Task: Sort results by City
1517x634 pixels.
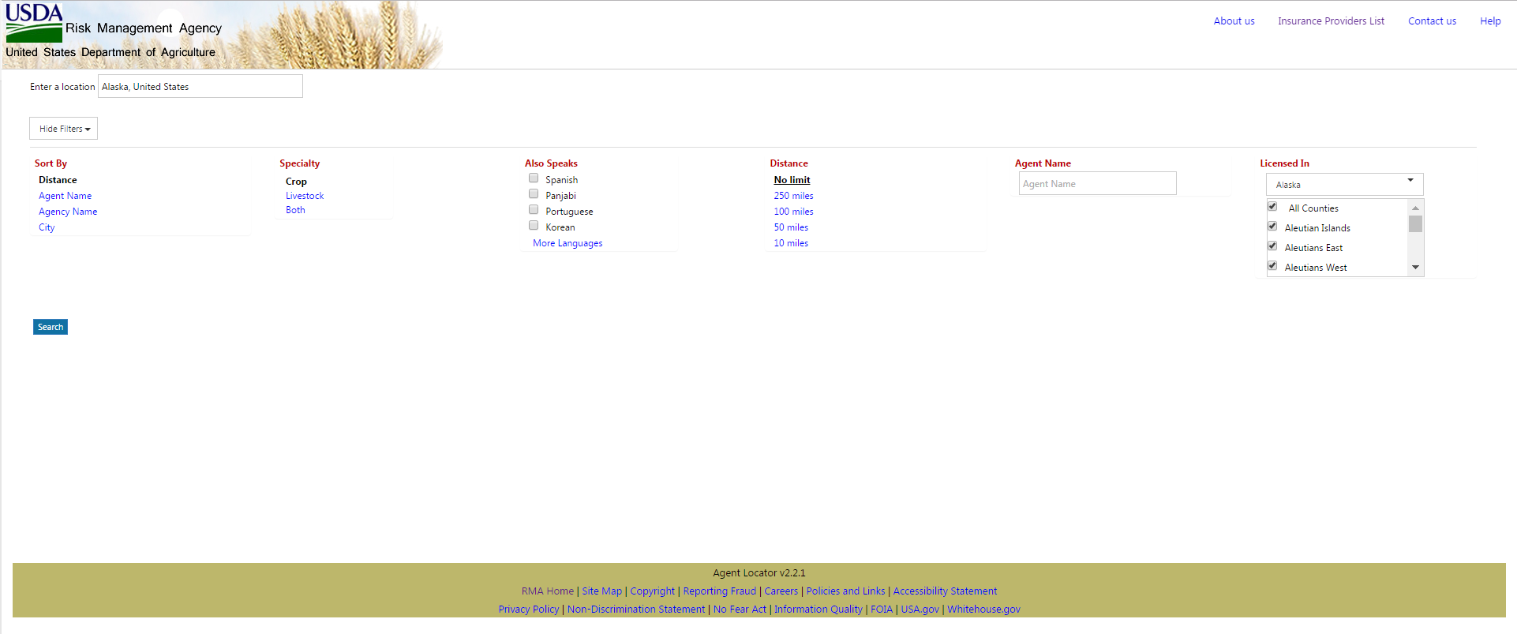Action: click(x=47, y=227)
